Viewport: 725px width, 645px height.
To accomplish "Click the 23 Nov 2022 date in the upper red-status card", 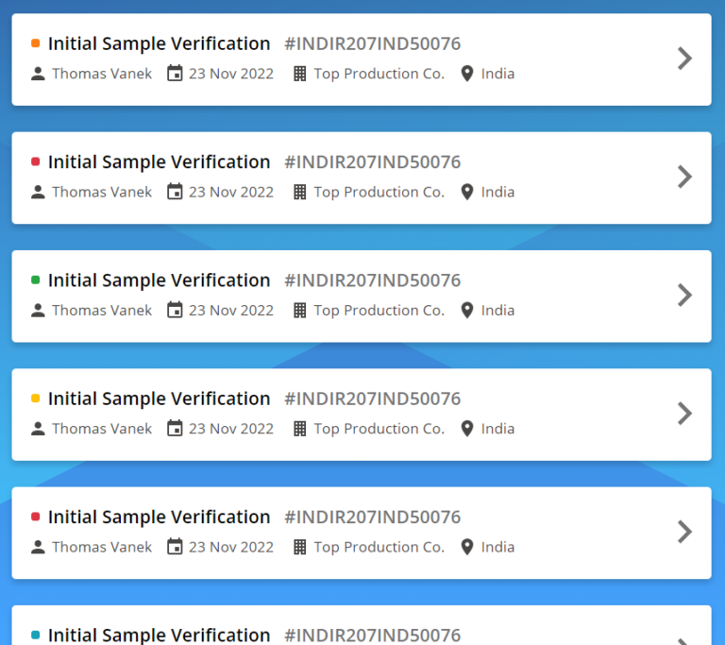I will 231,192.
